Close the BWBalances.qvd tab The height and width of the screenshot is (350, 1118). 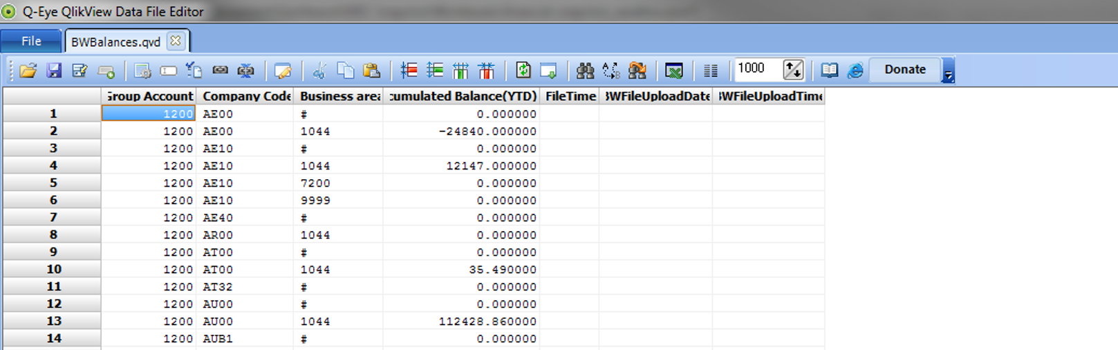pyautogui.click(x=176, y=41)
